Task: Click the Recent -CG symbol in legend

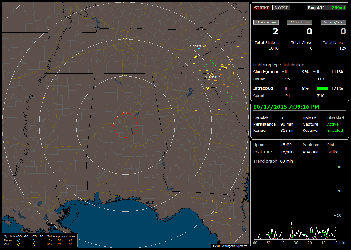Action: [19, 240]
